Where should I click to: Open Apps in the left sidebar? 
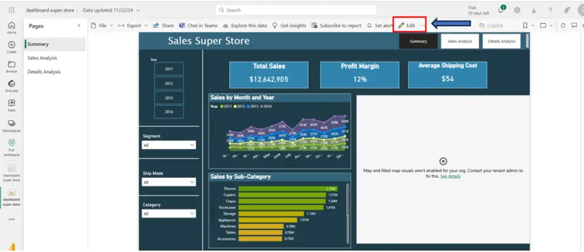pos(11,106)
